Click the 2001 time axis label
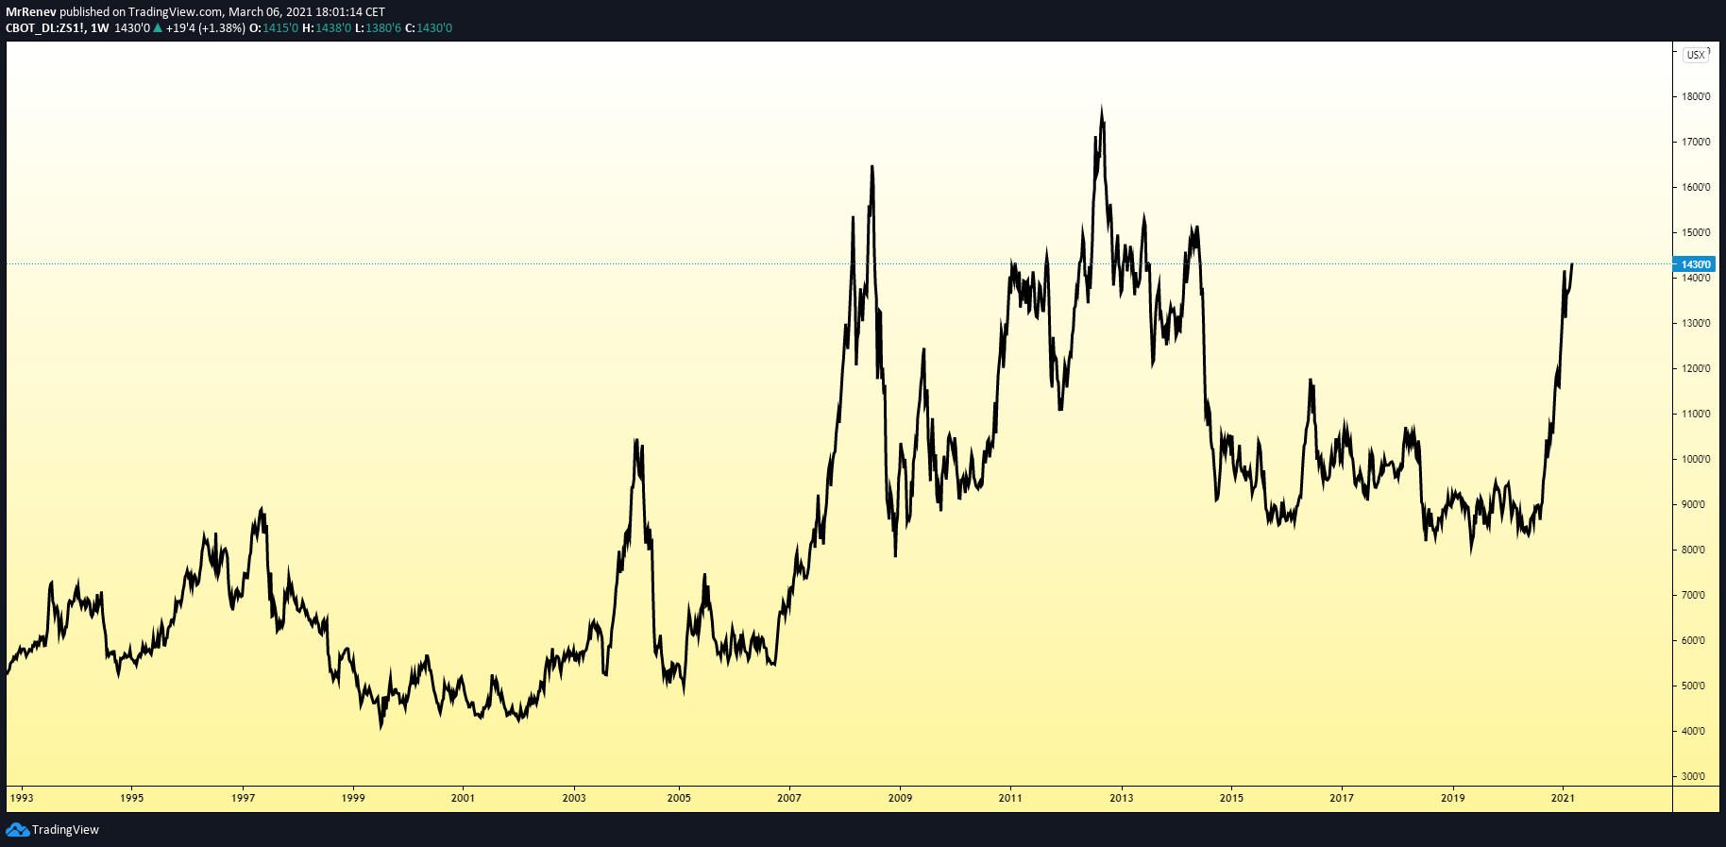The height and width of the screenshot is (847, 1726). tap(463, 798)
